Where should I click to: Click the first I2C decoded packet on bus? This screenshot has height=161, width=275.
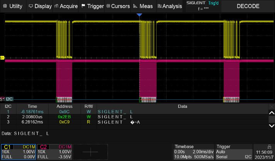(x=64, y=99)
